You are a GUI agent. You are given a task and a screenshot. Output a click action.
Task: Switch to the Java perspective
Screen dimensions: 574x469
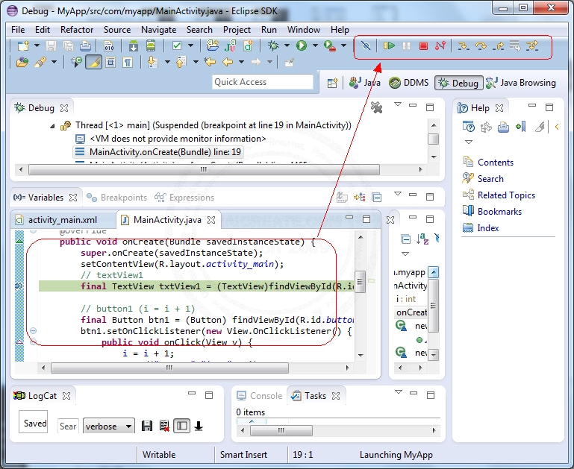point(364,83)
